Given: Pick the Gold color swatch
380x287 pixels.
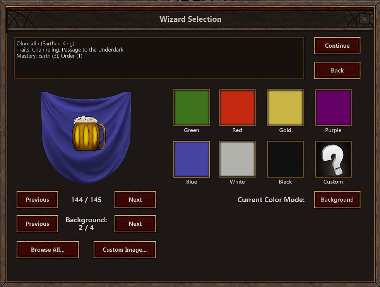Looking at the screenshot, I should coord(285,107).
